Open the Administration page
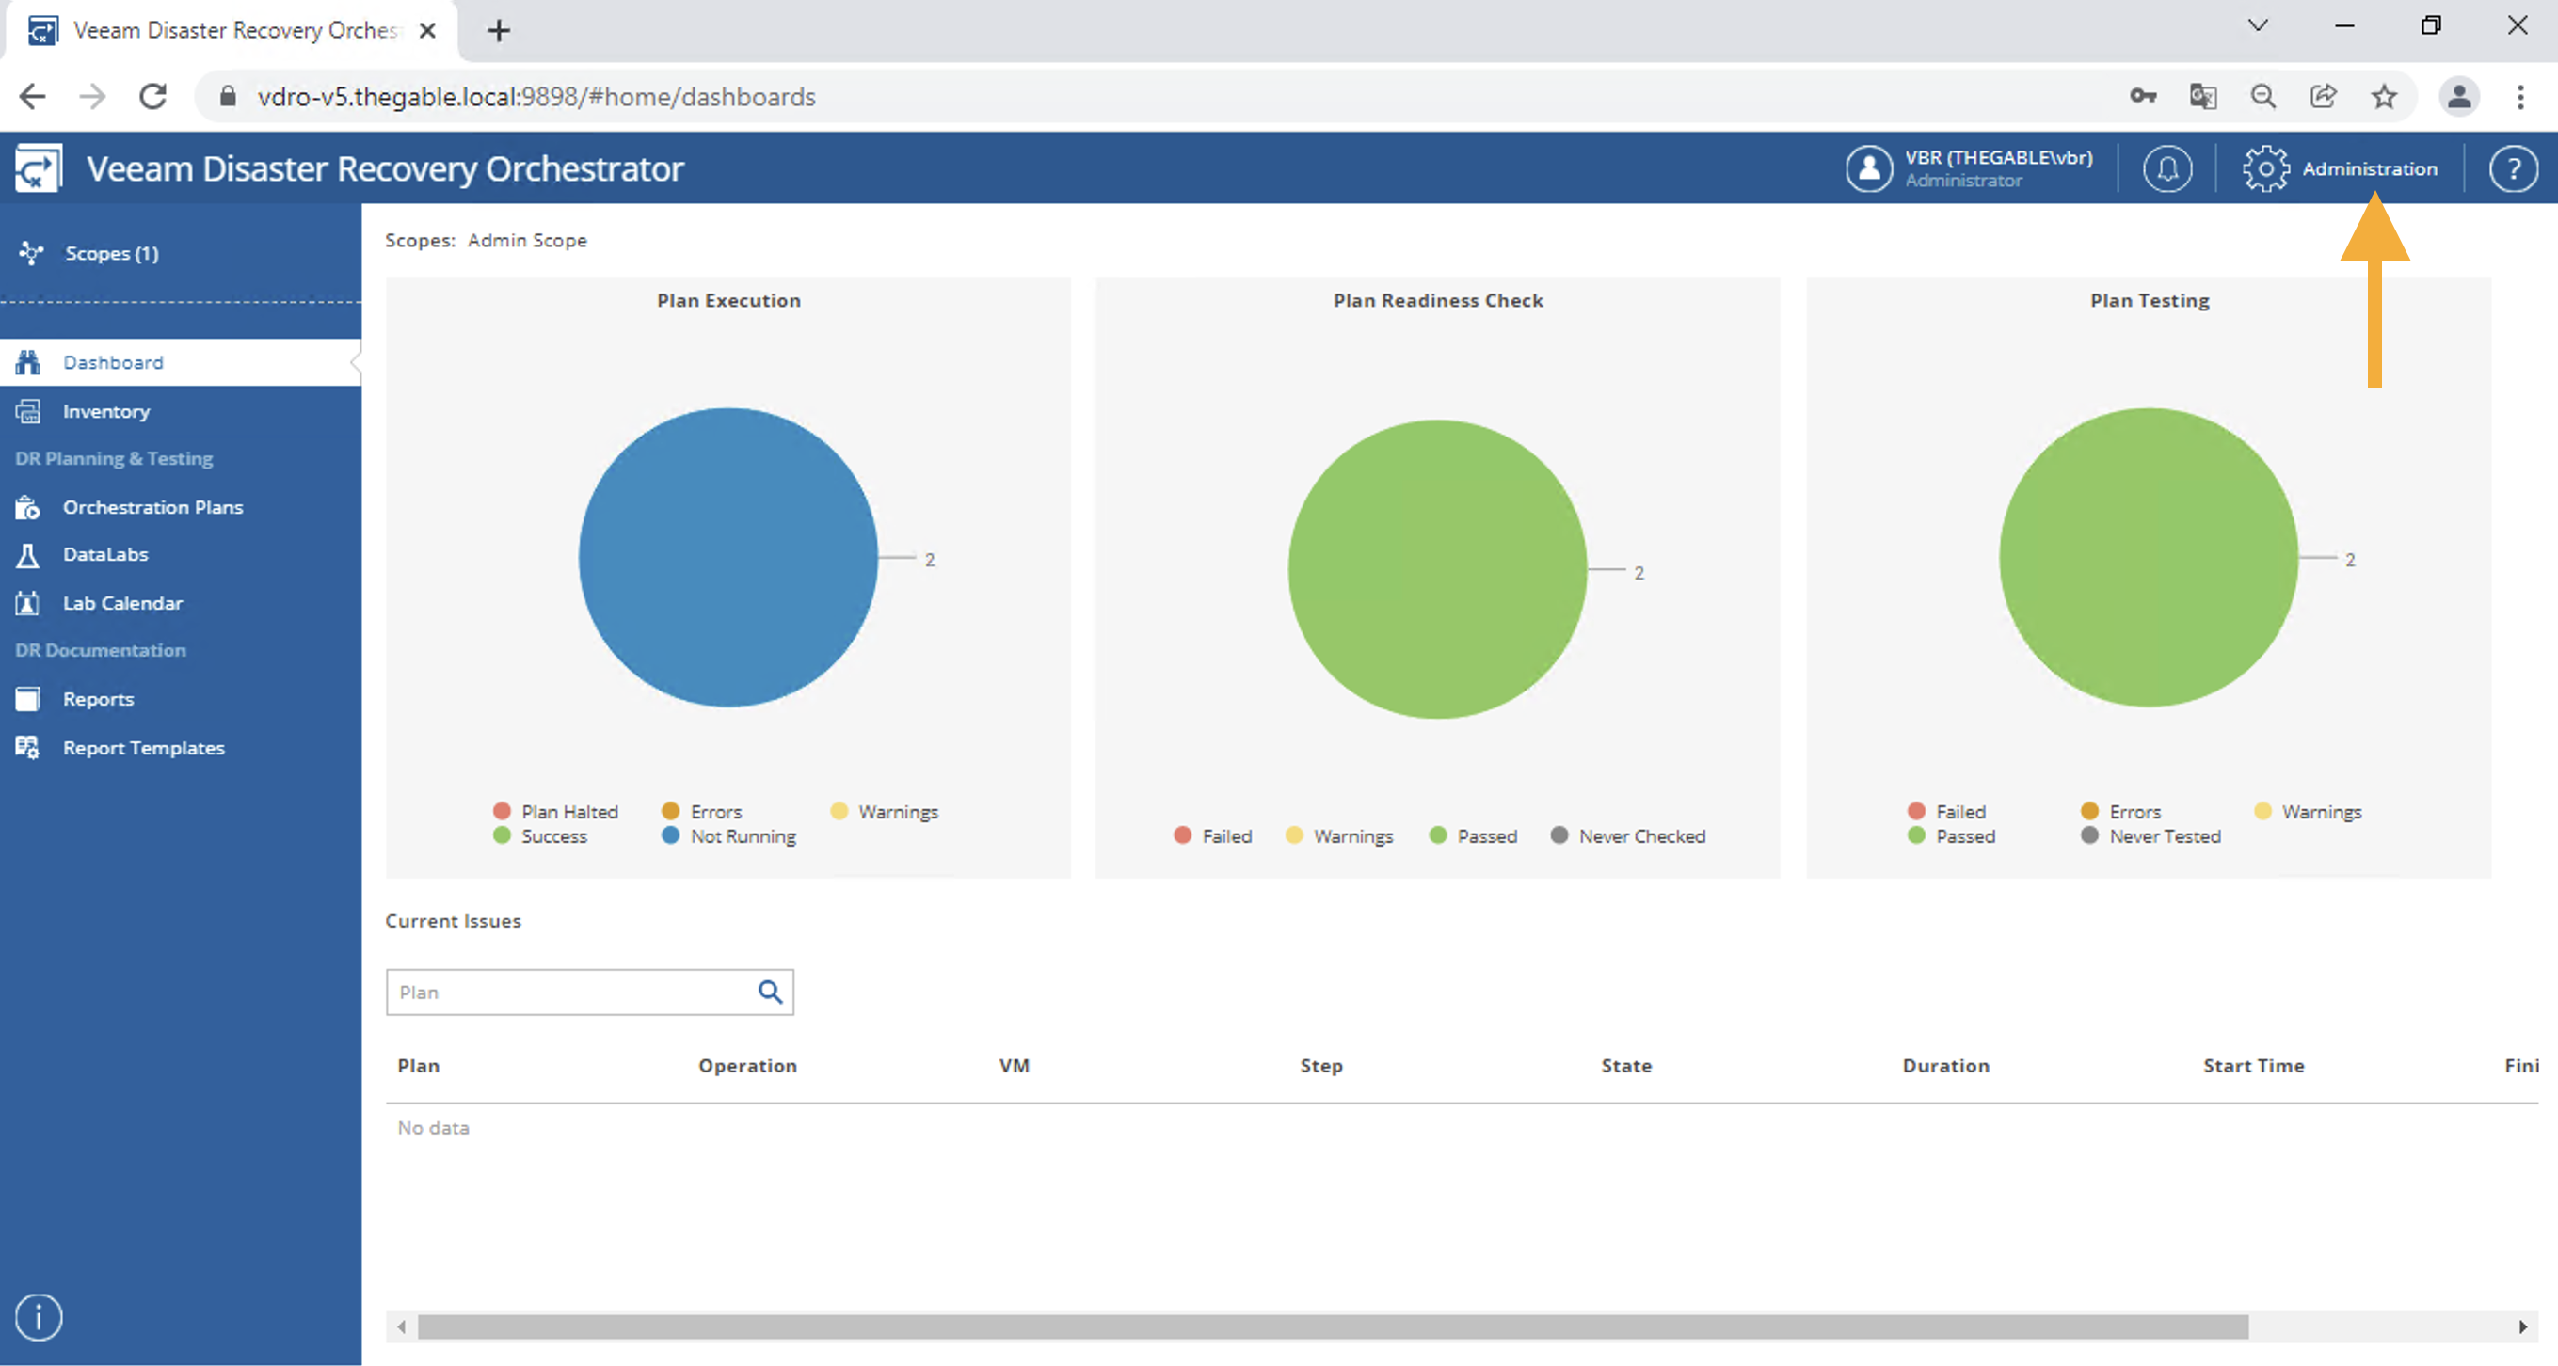Image resolution: width=2558 pixels, height=1366 pixels. pos(2370,168)
